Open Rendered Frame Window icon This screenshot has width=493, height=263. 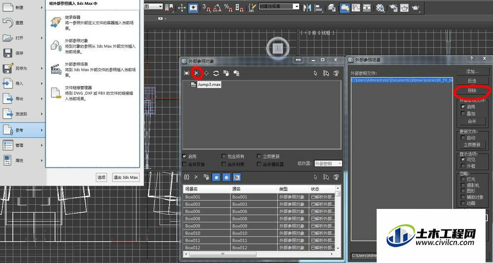(404, 8)
